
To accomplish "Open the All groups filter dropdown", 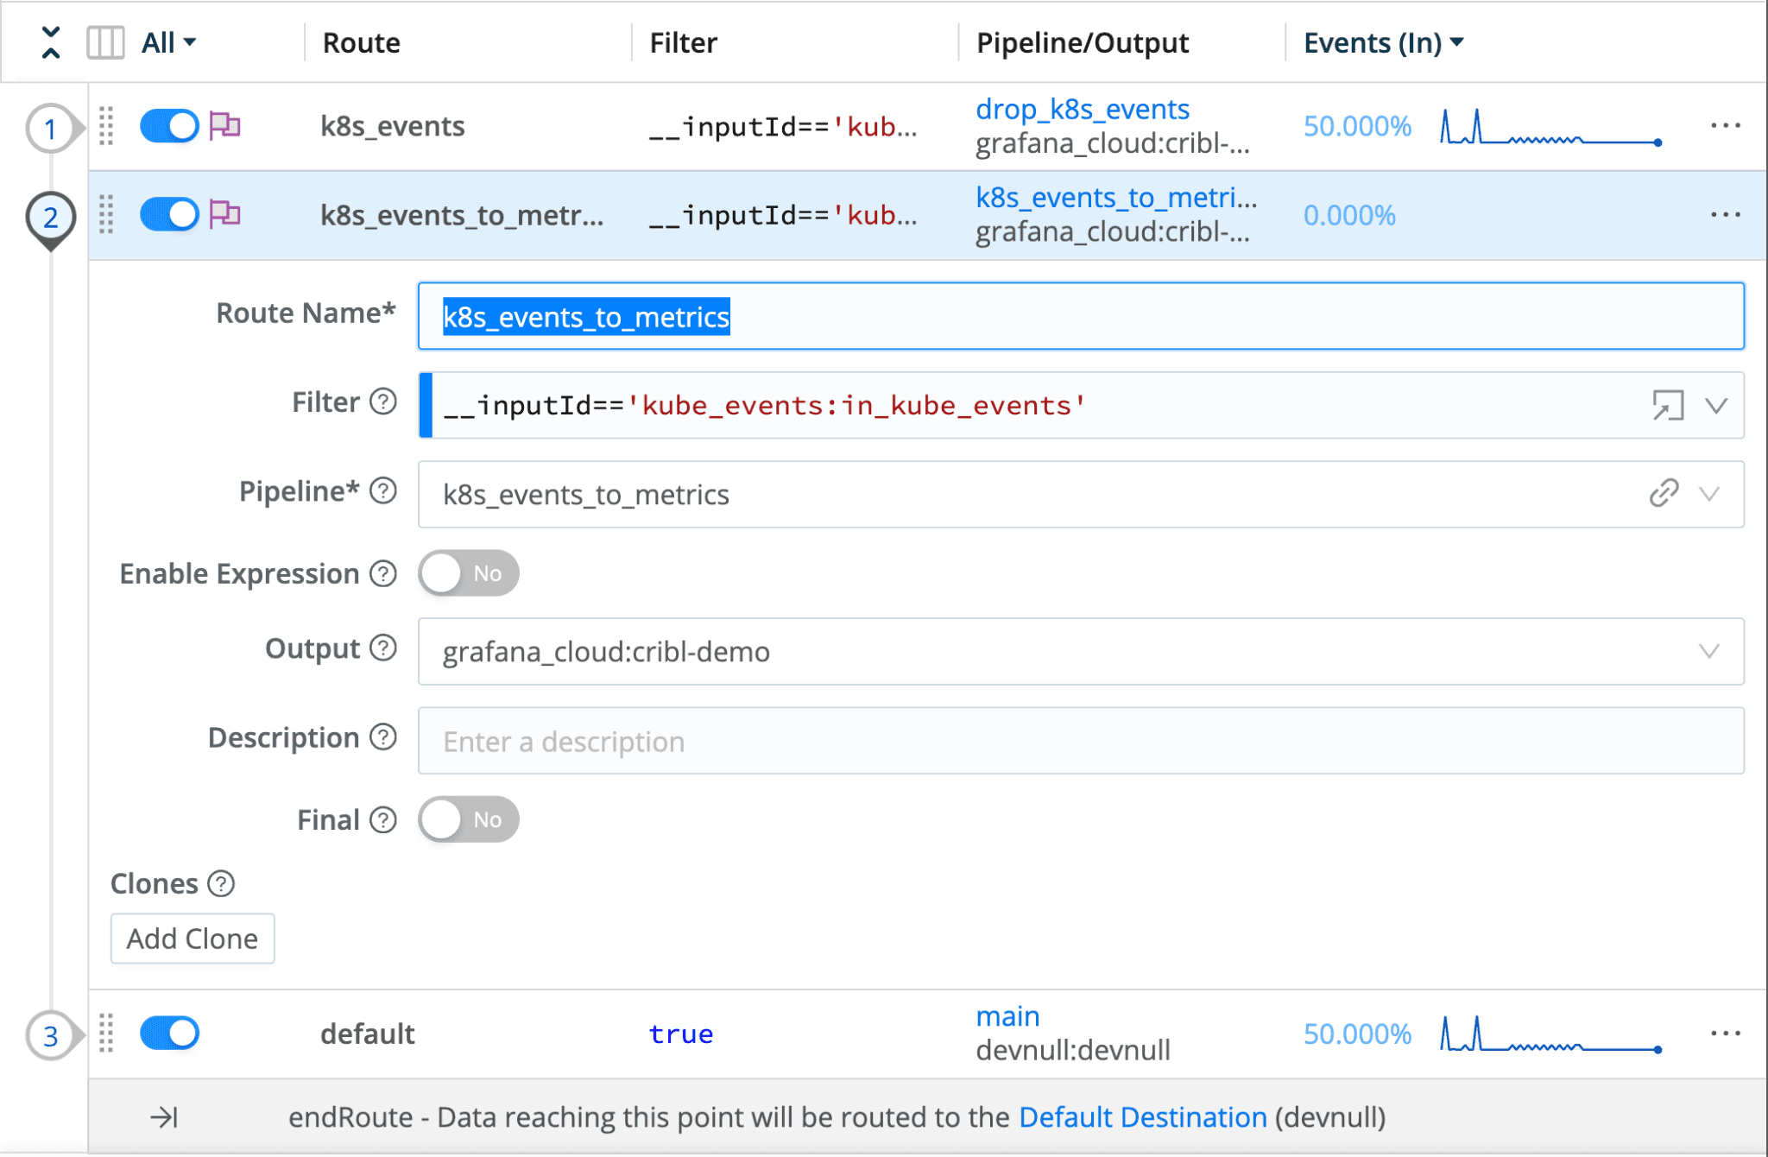I will point(169,42).
